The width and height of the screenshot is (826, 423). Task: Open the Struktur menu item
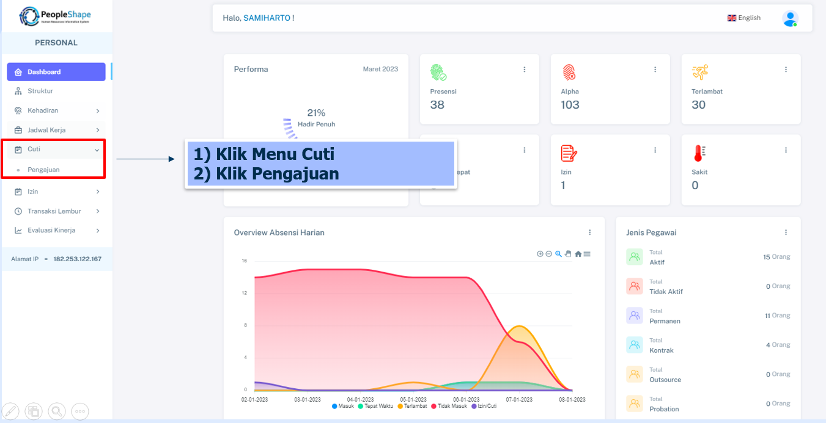coord(40,91)
